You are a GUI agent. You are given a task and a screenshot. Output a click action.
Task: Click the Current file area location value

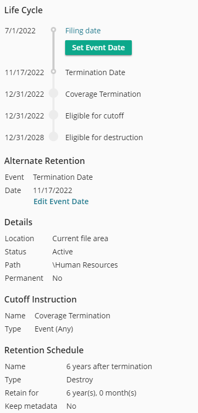[80, 238]
